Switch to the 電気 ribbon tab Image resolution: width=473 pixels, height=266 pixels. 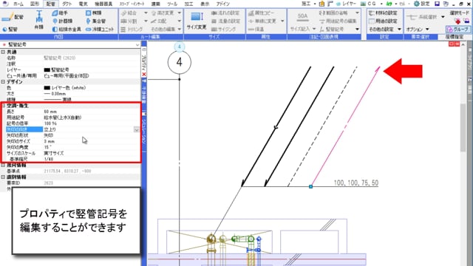pos(84,4)
